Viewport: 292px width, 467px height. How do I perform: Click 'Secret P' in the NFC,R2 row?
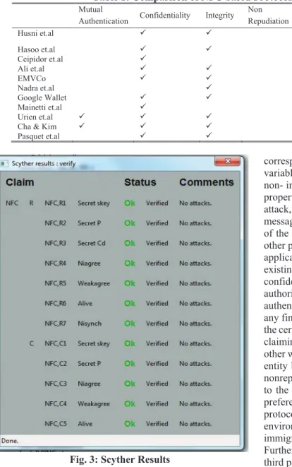click(x=89, y=223)
